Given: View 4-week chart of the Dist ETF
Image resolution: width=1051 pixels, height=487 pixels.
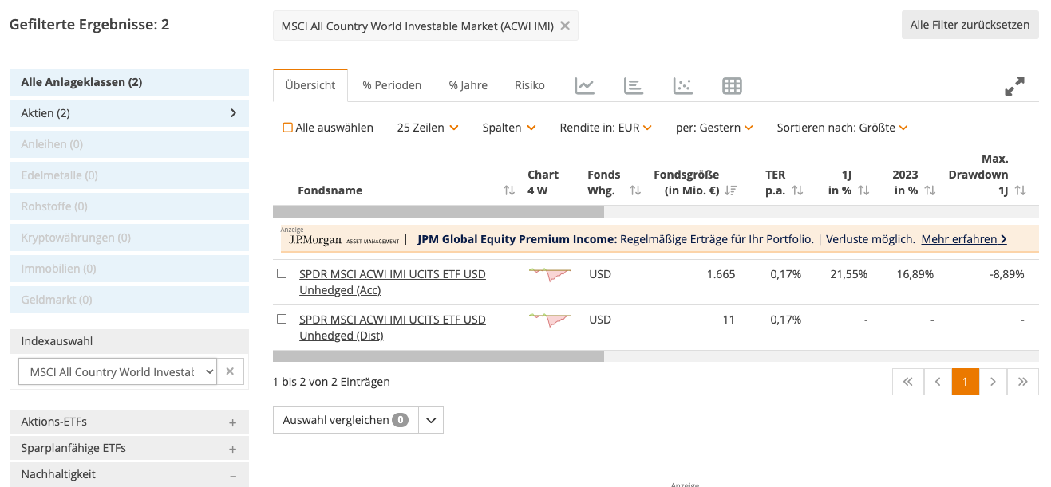Looking at the screenshot, I should point(551,320).
